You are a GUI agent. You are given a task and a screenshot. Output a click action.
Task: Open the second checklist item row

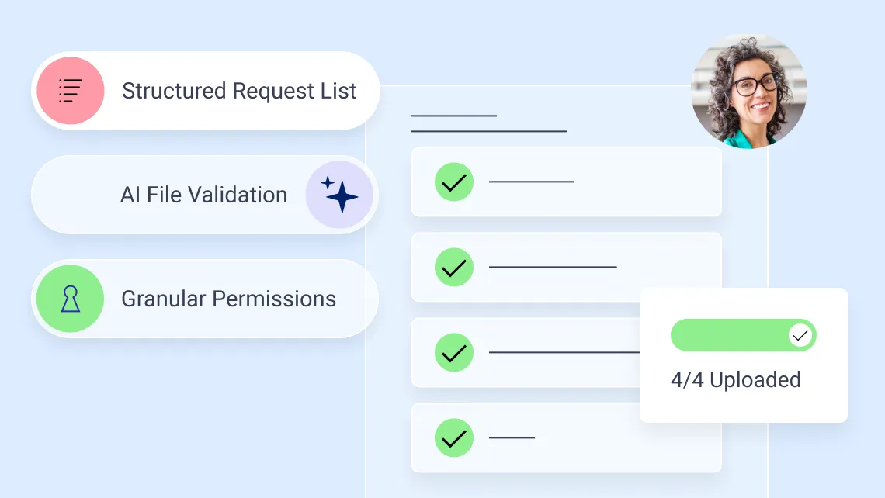[x=567, y=268]
